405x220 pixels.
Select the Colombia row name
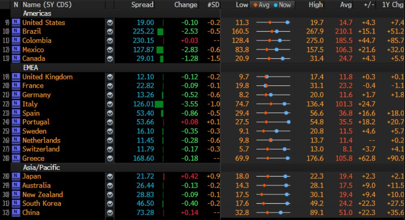[37, 41]
